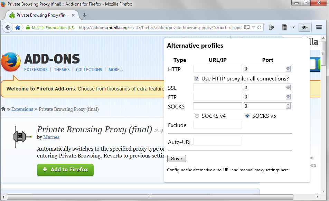Click the horizontal scrollbar thumb

point(150,197)
